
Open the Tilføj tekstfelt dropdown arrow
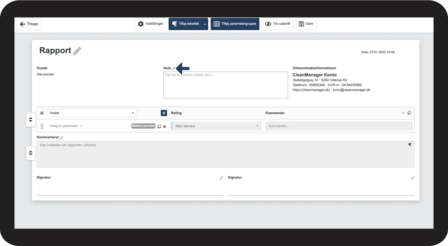tap(205, 24)
